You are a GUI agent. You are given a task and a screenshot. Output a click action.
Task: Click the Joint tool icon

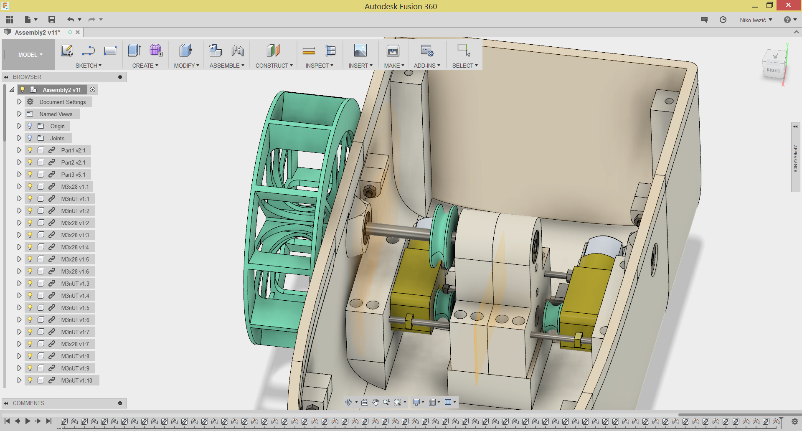click(x=238, y=51)
